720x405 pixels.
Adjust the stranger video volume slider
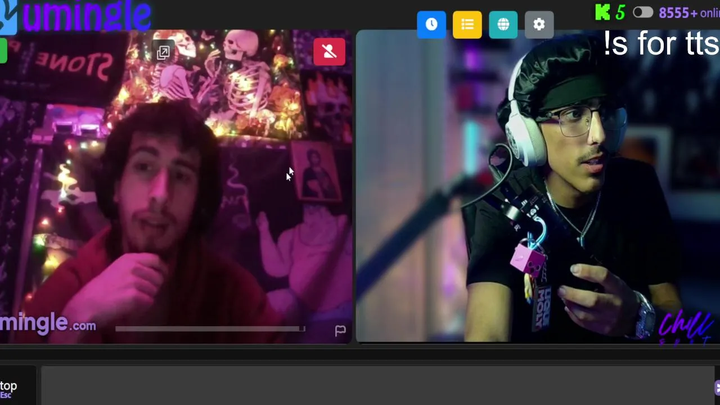coord(210,328)
